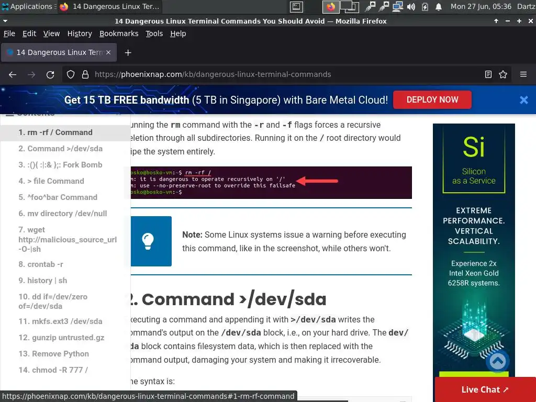Screen dimensions: 536x402
Task: Click the clock showing Mon 27 Jun
Action: click(x=481, y=6)
